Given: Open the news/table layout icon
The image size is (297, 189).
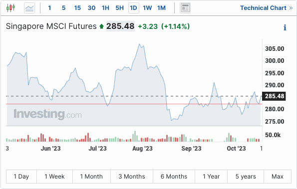Looking at the screenshot, I should click(x=185, y=8).
